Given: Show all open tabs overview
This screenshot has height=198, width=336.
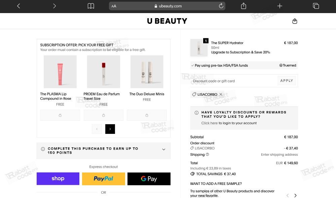Looking at the screenshot, I should tap(316, 6).
